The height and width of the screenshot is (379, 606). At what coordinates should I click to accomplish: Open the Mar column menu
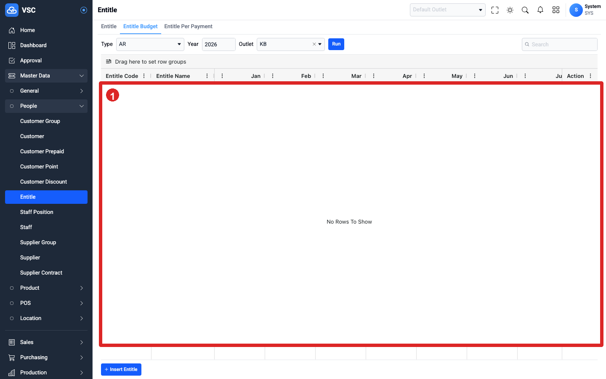[x=323, y=76]
